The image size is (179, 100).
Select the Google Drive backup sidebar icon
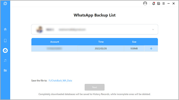point(5,51)
